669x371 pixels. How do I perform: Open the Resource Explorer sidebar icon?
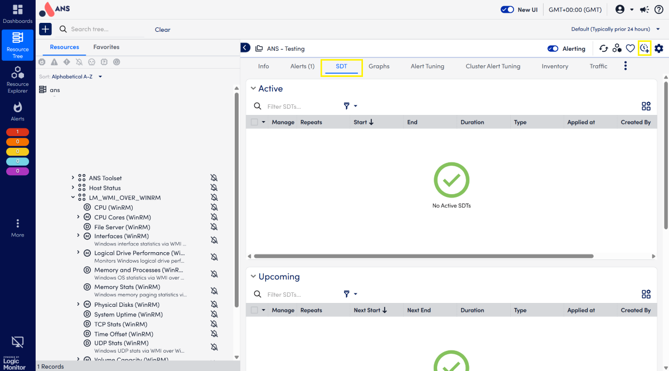(17, 79)
